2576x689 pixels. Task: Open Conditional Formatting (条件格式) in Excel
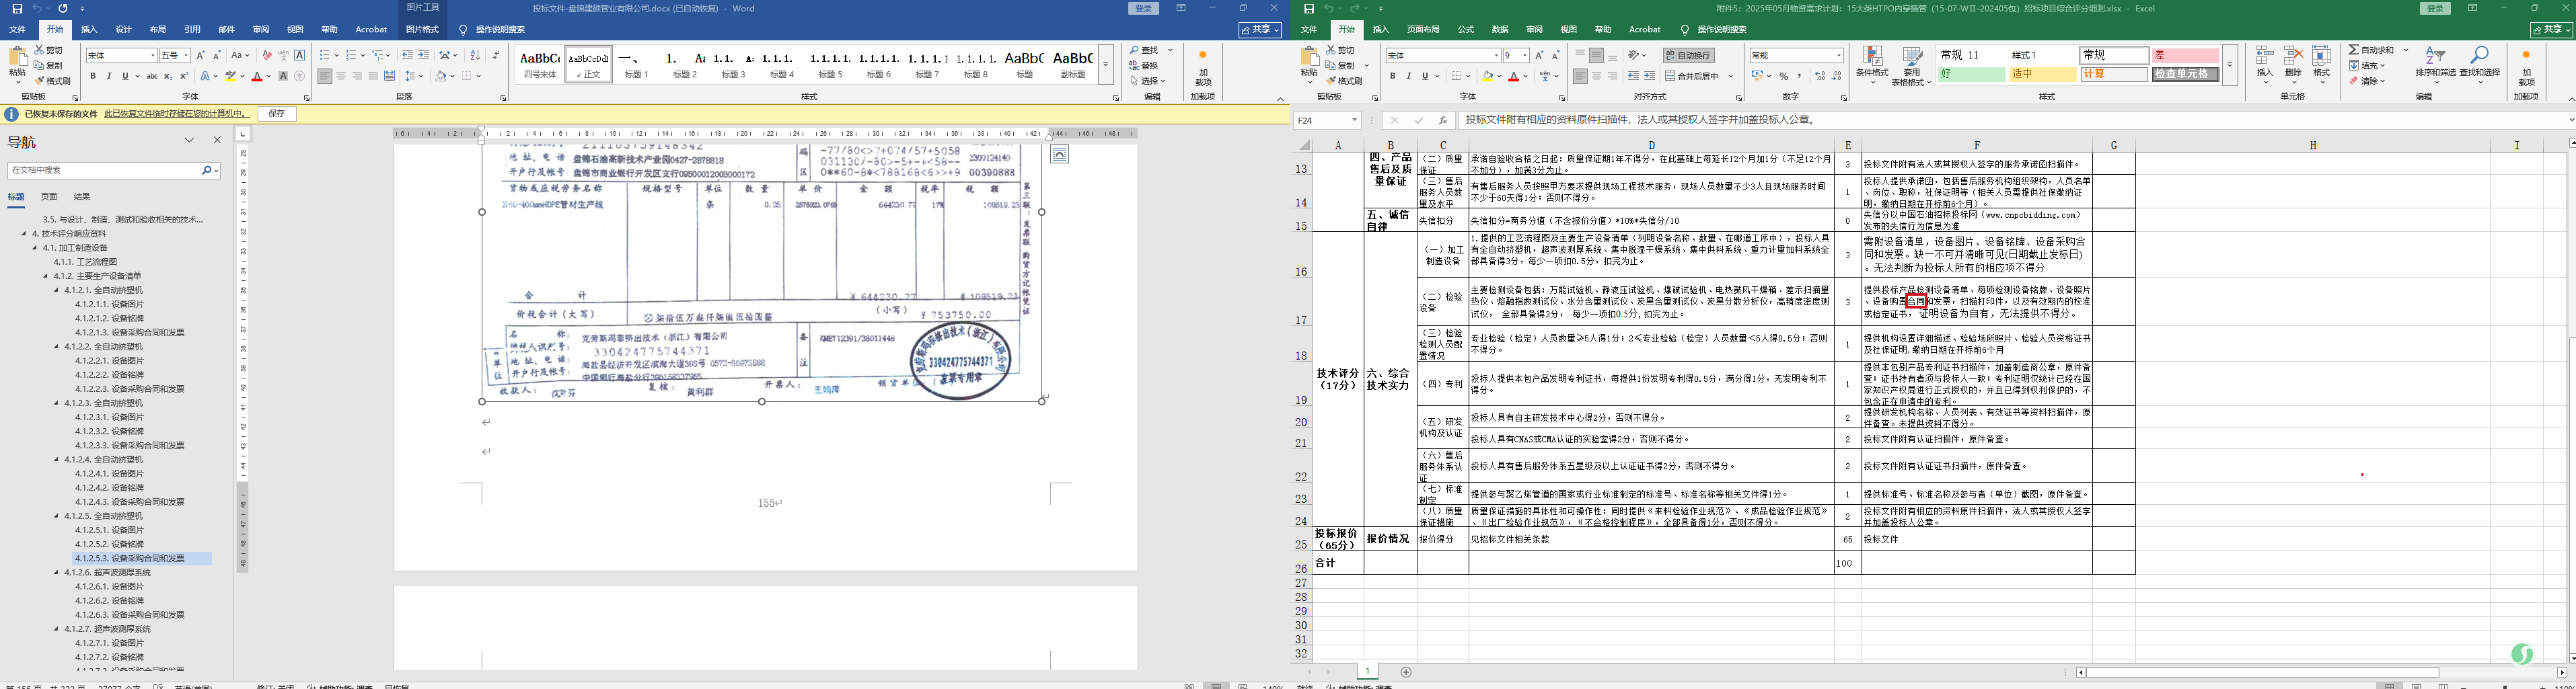click(x=1872, y=65)
